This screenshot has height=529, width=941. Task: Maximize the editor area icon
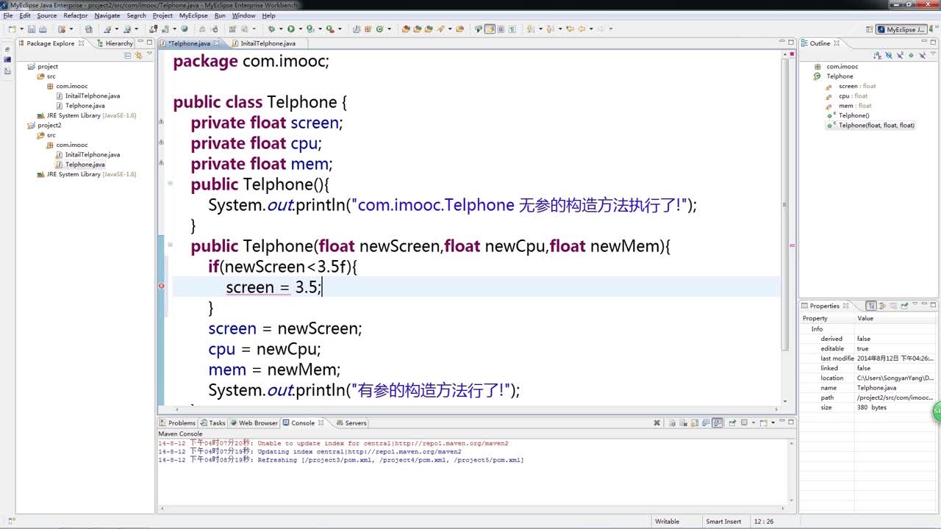click(790, 42)
